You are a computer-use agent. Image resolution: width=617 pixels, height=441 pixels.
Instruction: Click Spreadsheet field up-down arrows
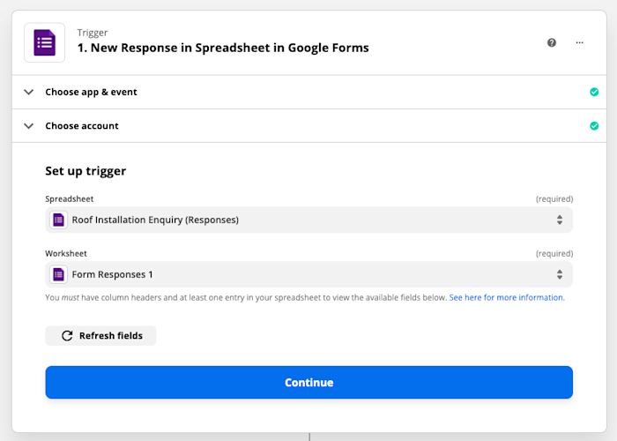[560, 220]
